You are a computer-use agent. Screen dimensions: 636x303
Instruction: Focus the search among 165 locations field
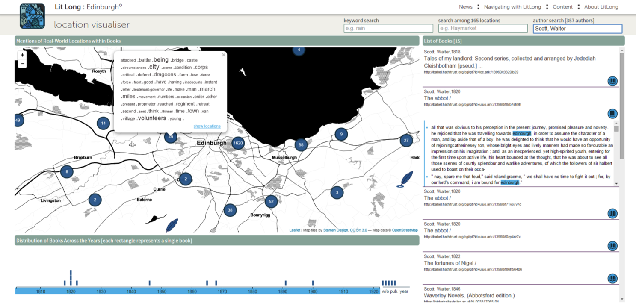pos(483,29)
